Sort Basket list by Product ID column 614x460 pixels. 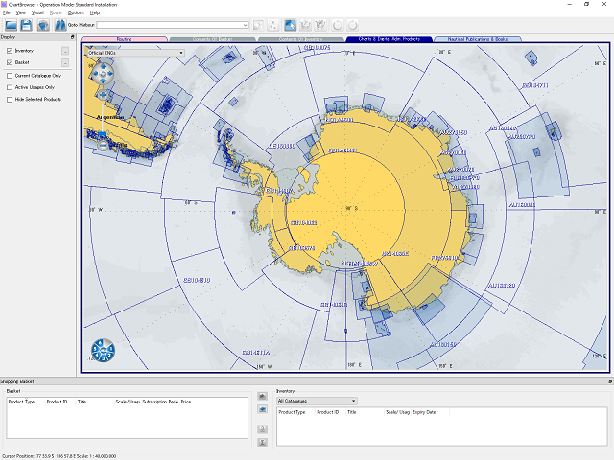click(56, 402)
